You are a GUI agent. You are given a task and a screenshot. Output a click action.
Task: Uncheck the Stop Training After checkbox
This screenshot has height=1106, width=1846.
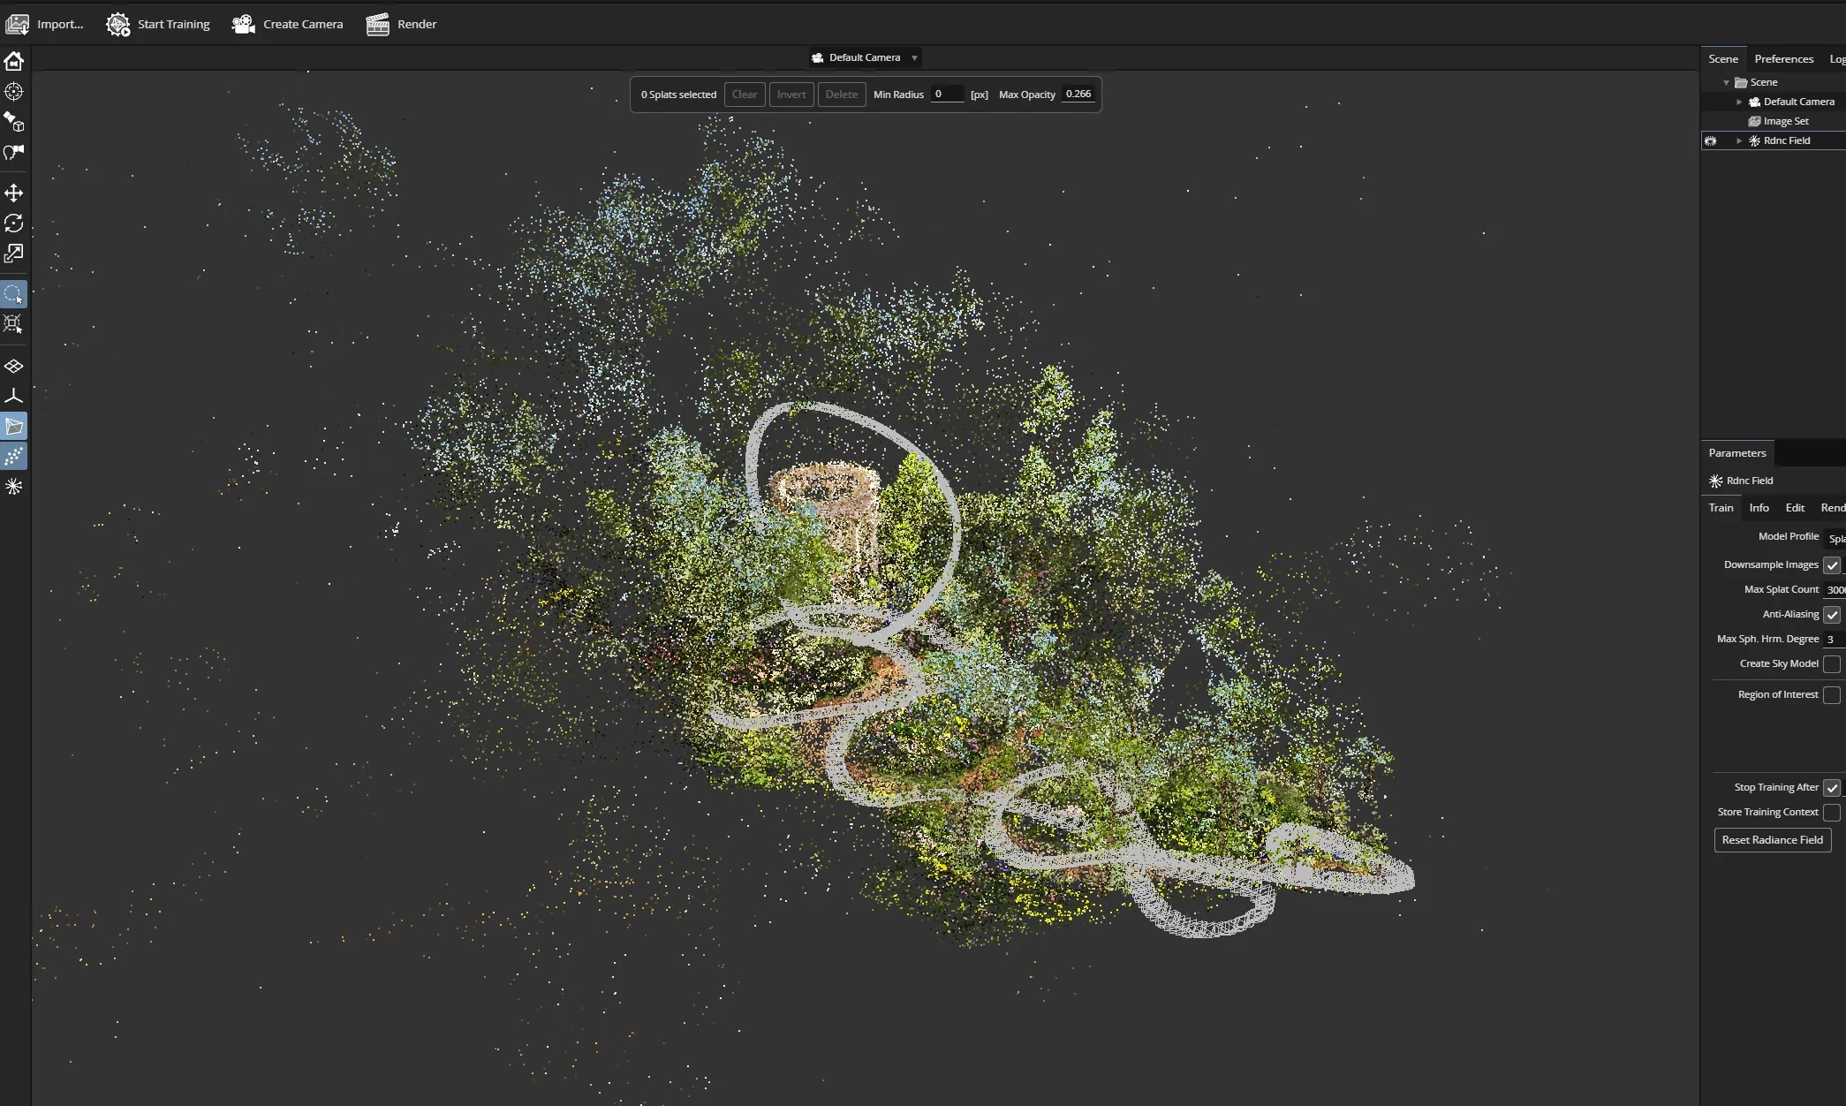pyautogui.click(x=1832, y=788)
